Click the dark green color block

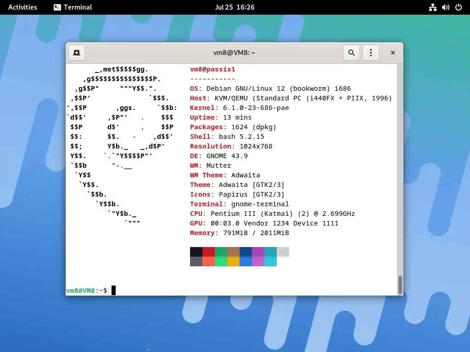(x=221, y=252)
